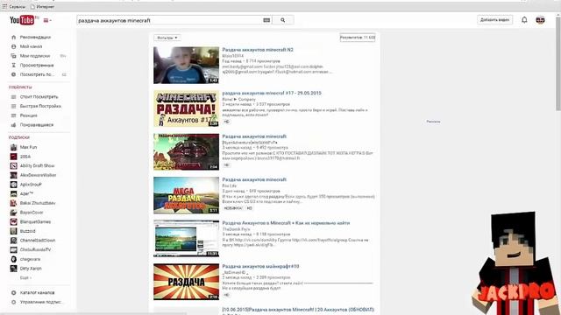Open the 'Интернет' bookmark

(x=42, y=6)
